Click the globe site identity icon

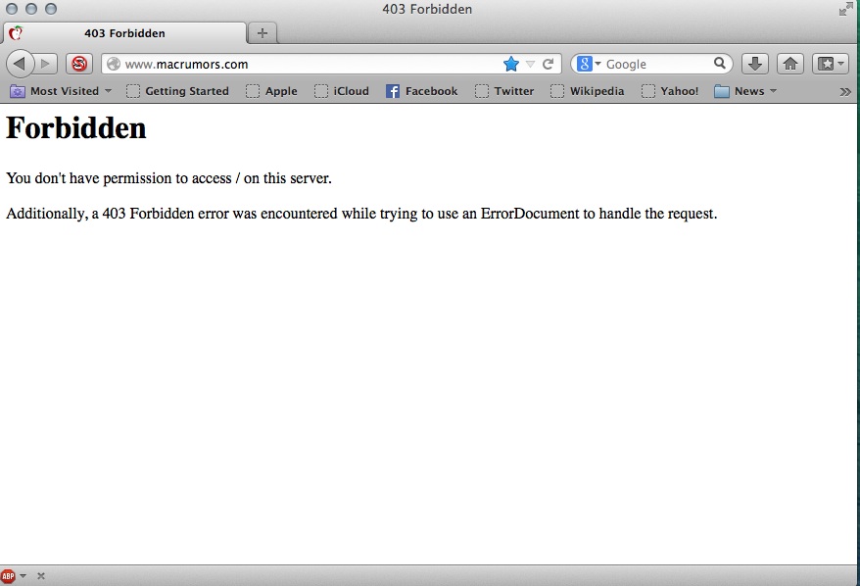coord(114,65)
